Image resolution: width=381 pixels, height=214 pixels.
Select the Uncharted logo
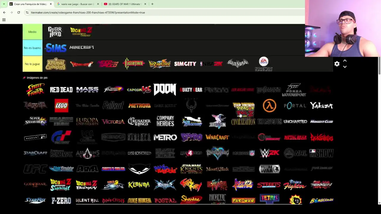tap(295, 122)
